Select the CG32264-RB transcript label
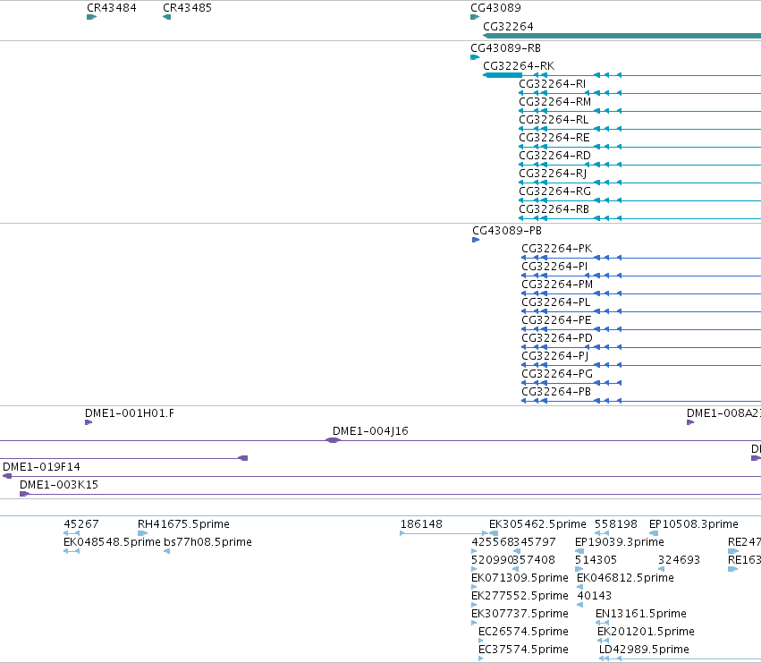761x663 pixels. click(554, 209)
